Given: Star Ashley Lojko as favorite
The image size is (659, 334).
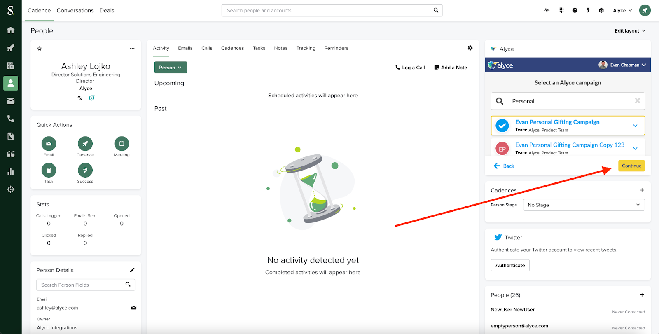Looking at the screenshot, I should coord(40,49).
